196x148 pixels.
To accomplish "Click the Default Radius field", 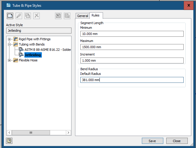I will tap(132, 80).
